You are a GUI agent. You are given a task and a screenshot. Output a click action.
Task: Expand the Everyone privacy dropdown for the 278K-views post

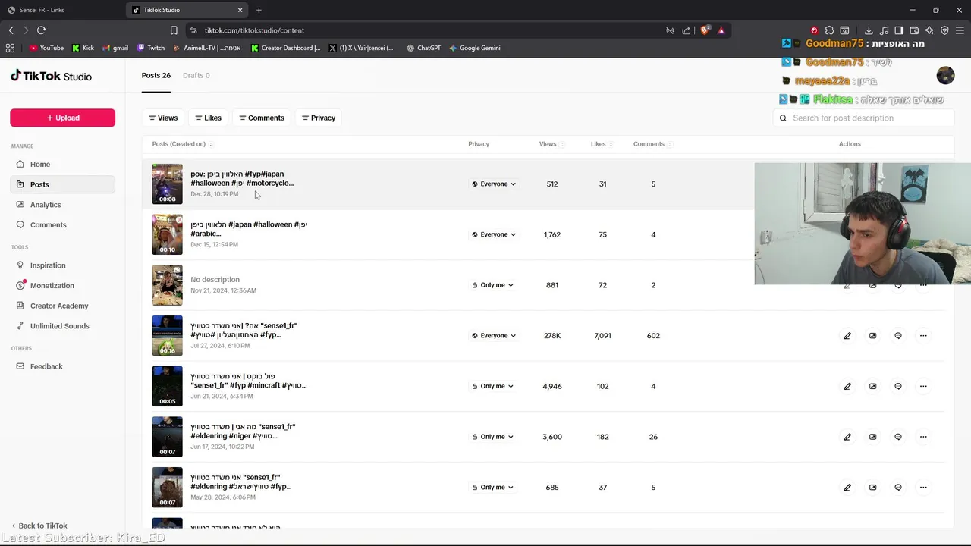point(494,336)
